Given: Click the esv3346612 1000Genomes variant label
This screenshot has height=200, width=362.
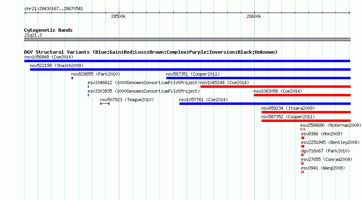Looking at the screenshot, I should 144,83.
